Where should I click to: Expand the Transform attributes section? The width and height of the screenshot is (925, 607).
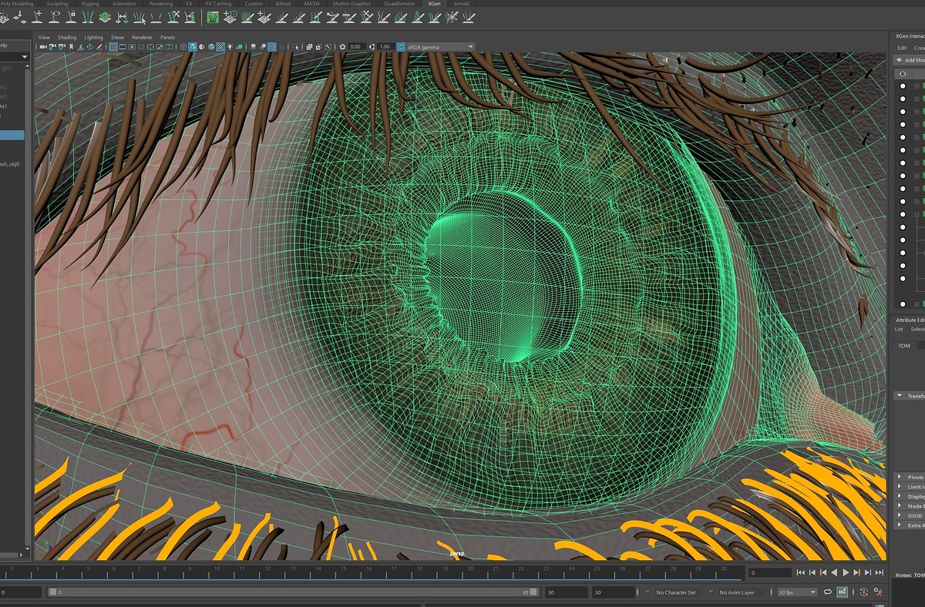pyautogui.click(x=910, y=396)
